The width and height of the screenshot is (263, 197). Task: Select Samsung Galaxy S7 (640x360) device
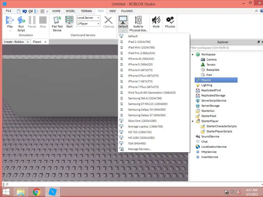tap(154, 115)
